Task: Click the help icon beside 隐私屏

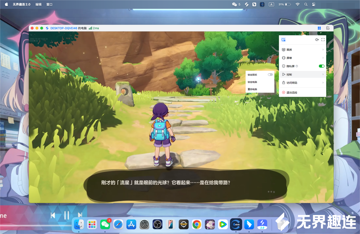Action: coord(297,66)
